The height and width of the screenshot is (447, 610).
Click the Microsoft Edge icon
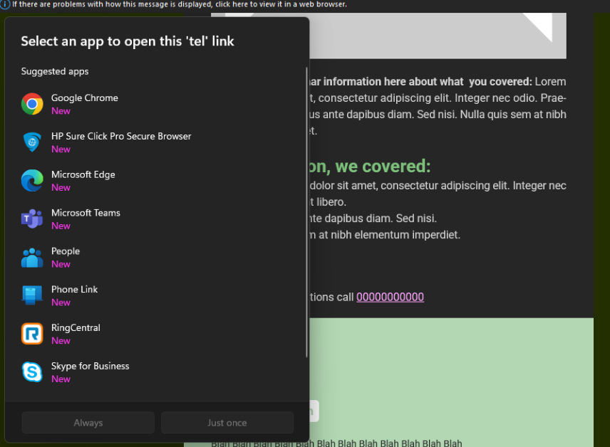point(32,181)
